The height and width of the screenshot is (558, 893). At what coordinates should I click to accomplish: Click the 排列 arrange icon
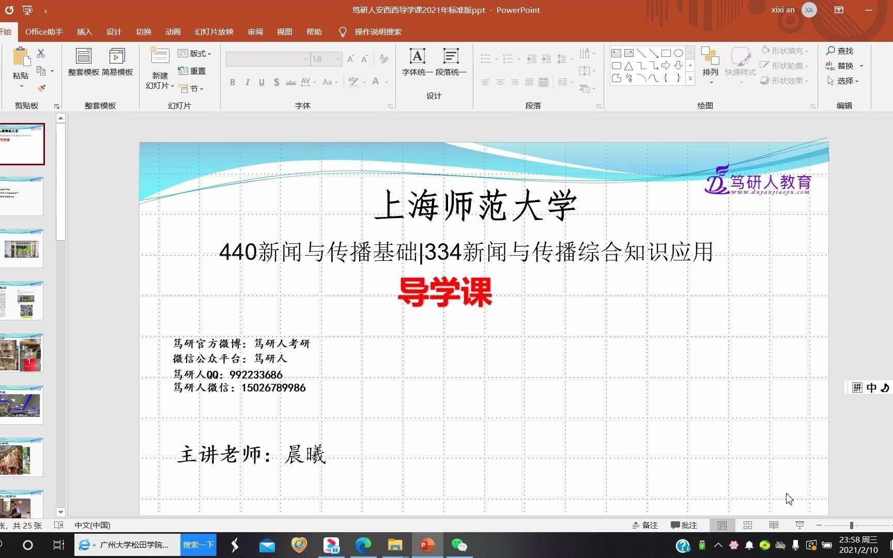[710, 56]
